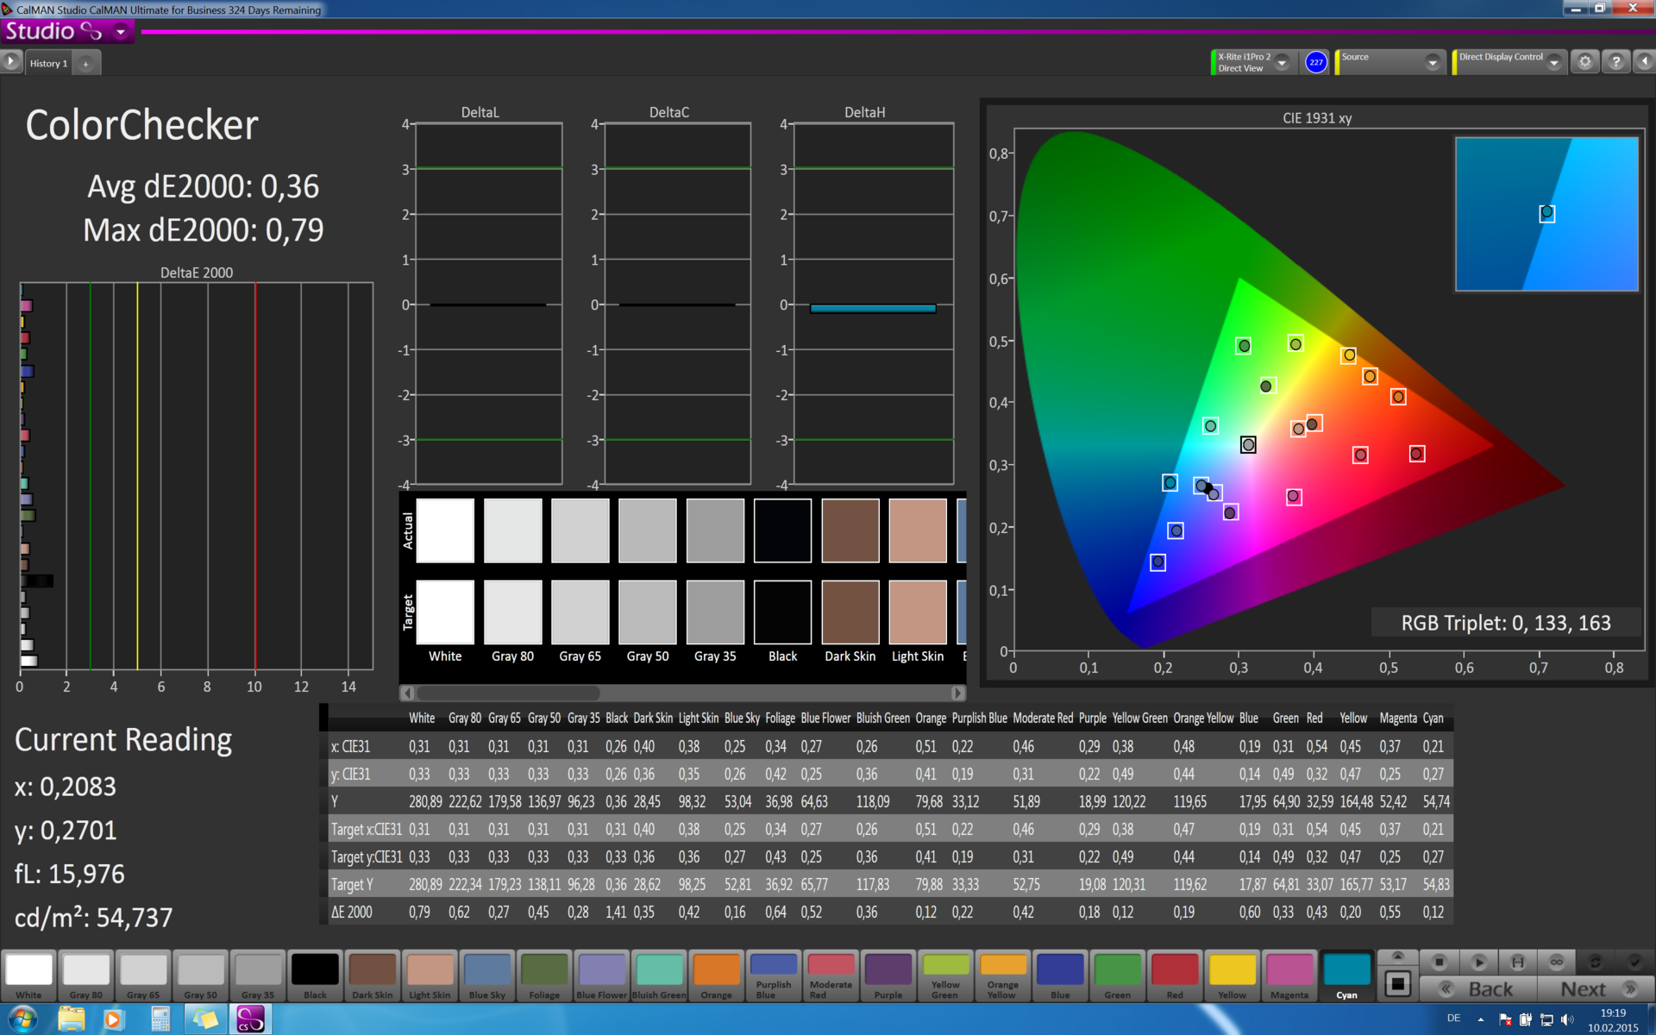The image size is (1656, 1035).
Task: Open the Studio main menu arrow
Action: 121,32
